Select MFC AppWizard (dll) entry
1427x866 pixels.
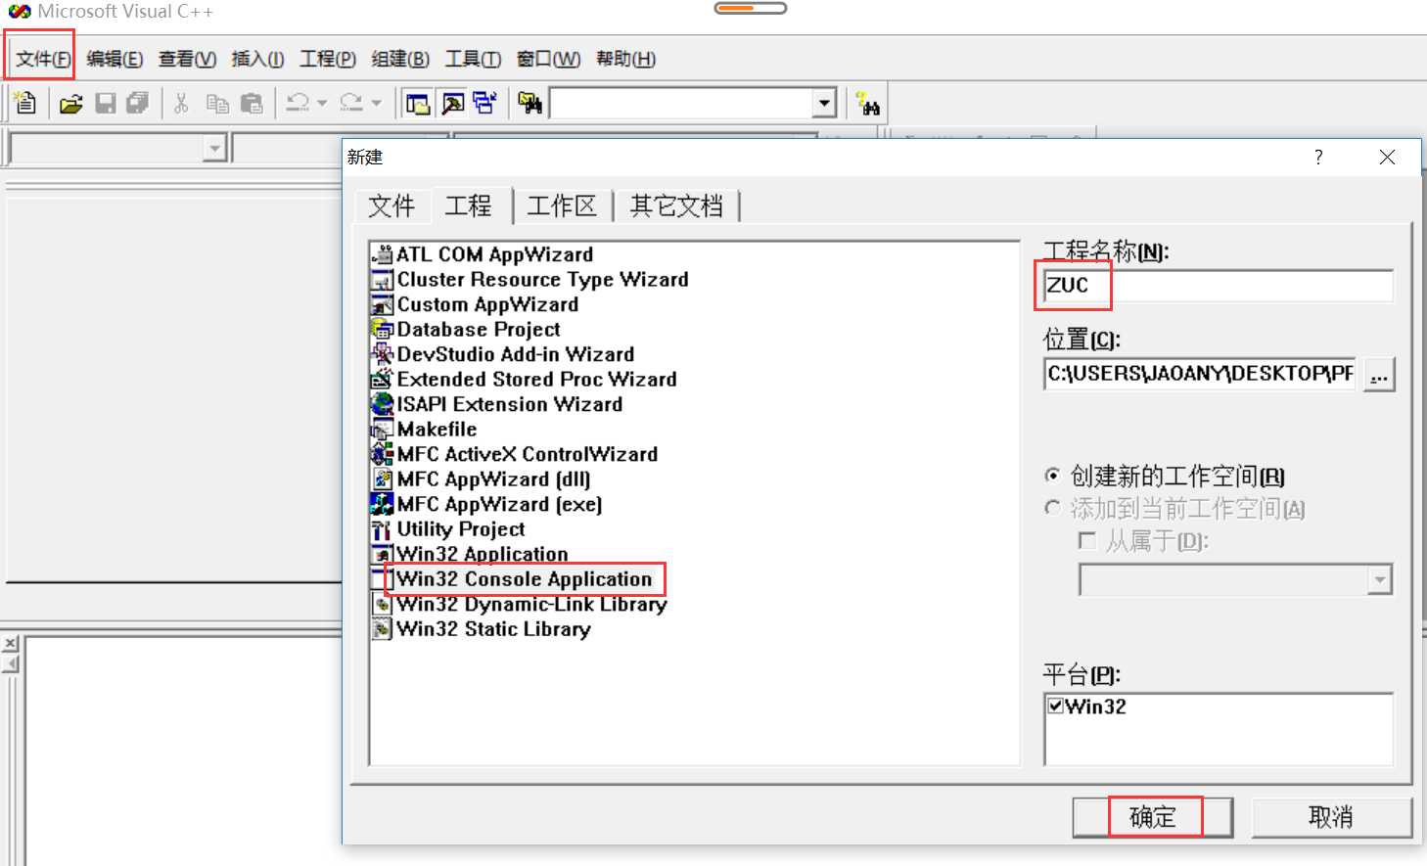tap(482, 479)
